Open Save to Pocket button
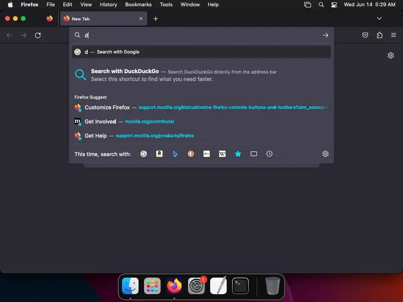This screenshot has height=302, width=403. click(365, 35)
